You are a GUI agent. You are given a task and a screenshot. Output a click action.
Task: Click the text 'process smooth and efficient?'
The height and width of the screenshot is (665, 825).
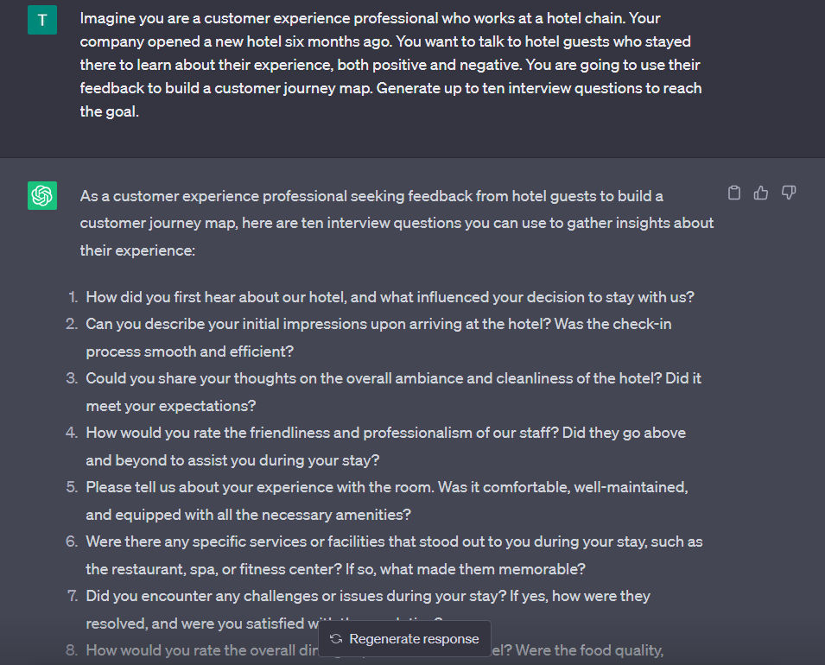point(189,351)
